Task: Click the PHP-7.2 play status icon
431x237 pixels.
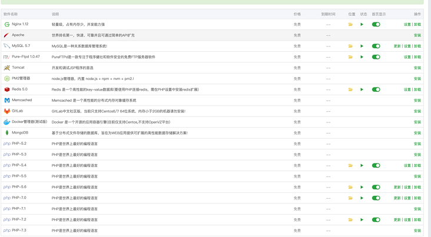Action: tap(362, 220)
